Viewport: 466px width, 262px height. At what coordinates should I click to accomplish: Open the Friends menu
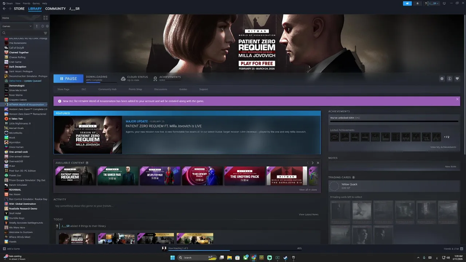27,3
